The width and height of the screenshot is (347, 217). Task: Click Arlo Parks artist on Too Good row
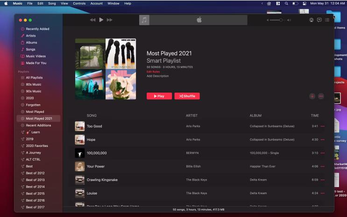point(193,126)
